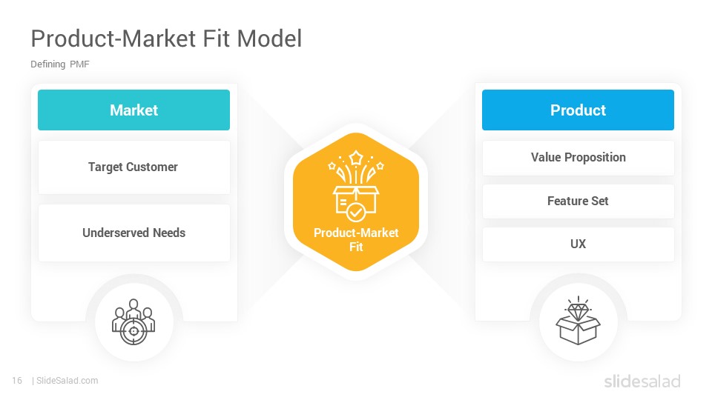Click the UX card
712x400 pixels.
click(578, 244)
